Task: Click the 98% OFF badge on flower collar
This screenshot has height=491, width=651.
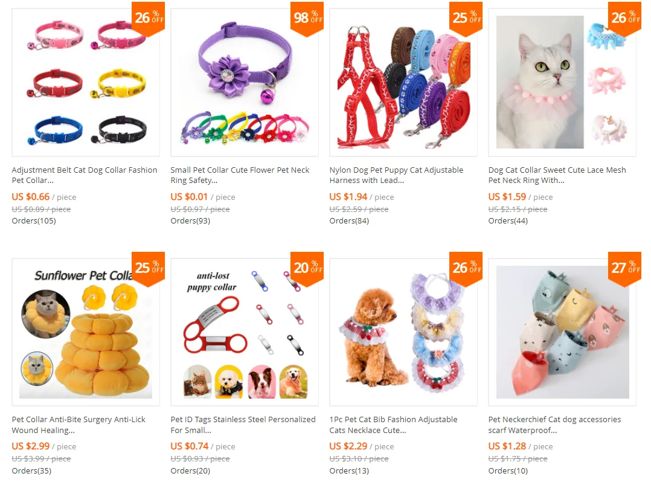Action: pos(307,18)
